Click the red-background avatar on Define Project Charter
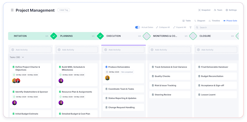The height and width of the screenshot is (122, 247). 18,81
